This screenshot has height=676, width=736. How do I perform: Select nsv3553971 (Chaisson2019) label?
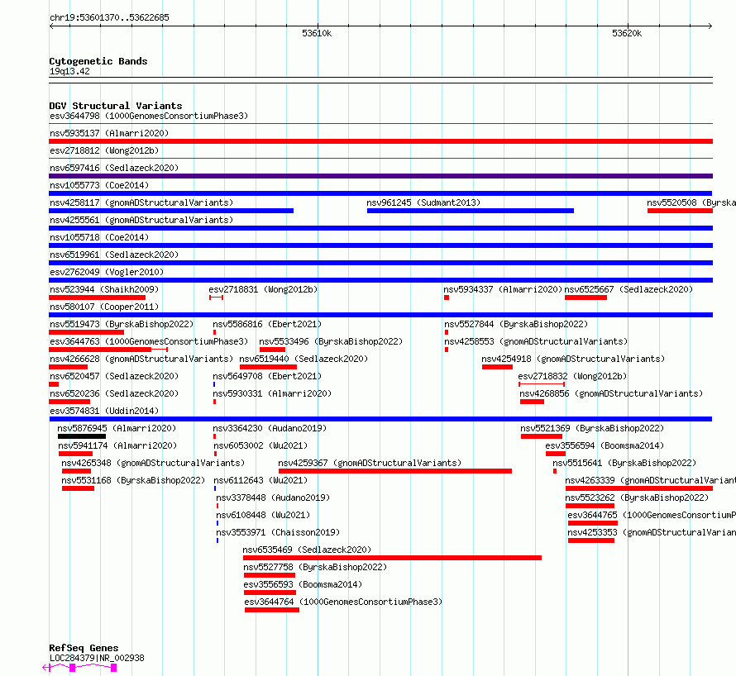pyautogui.click(x=278, y=532)
